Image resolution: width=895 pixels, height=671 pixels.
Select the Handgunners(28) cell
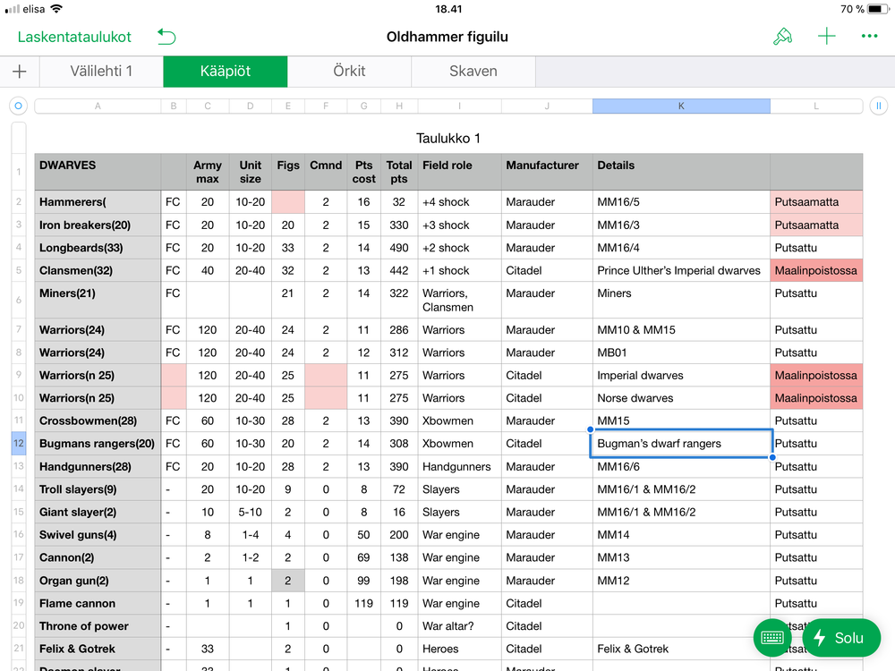coord(98,467)
